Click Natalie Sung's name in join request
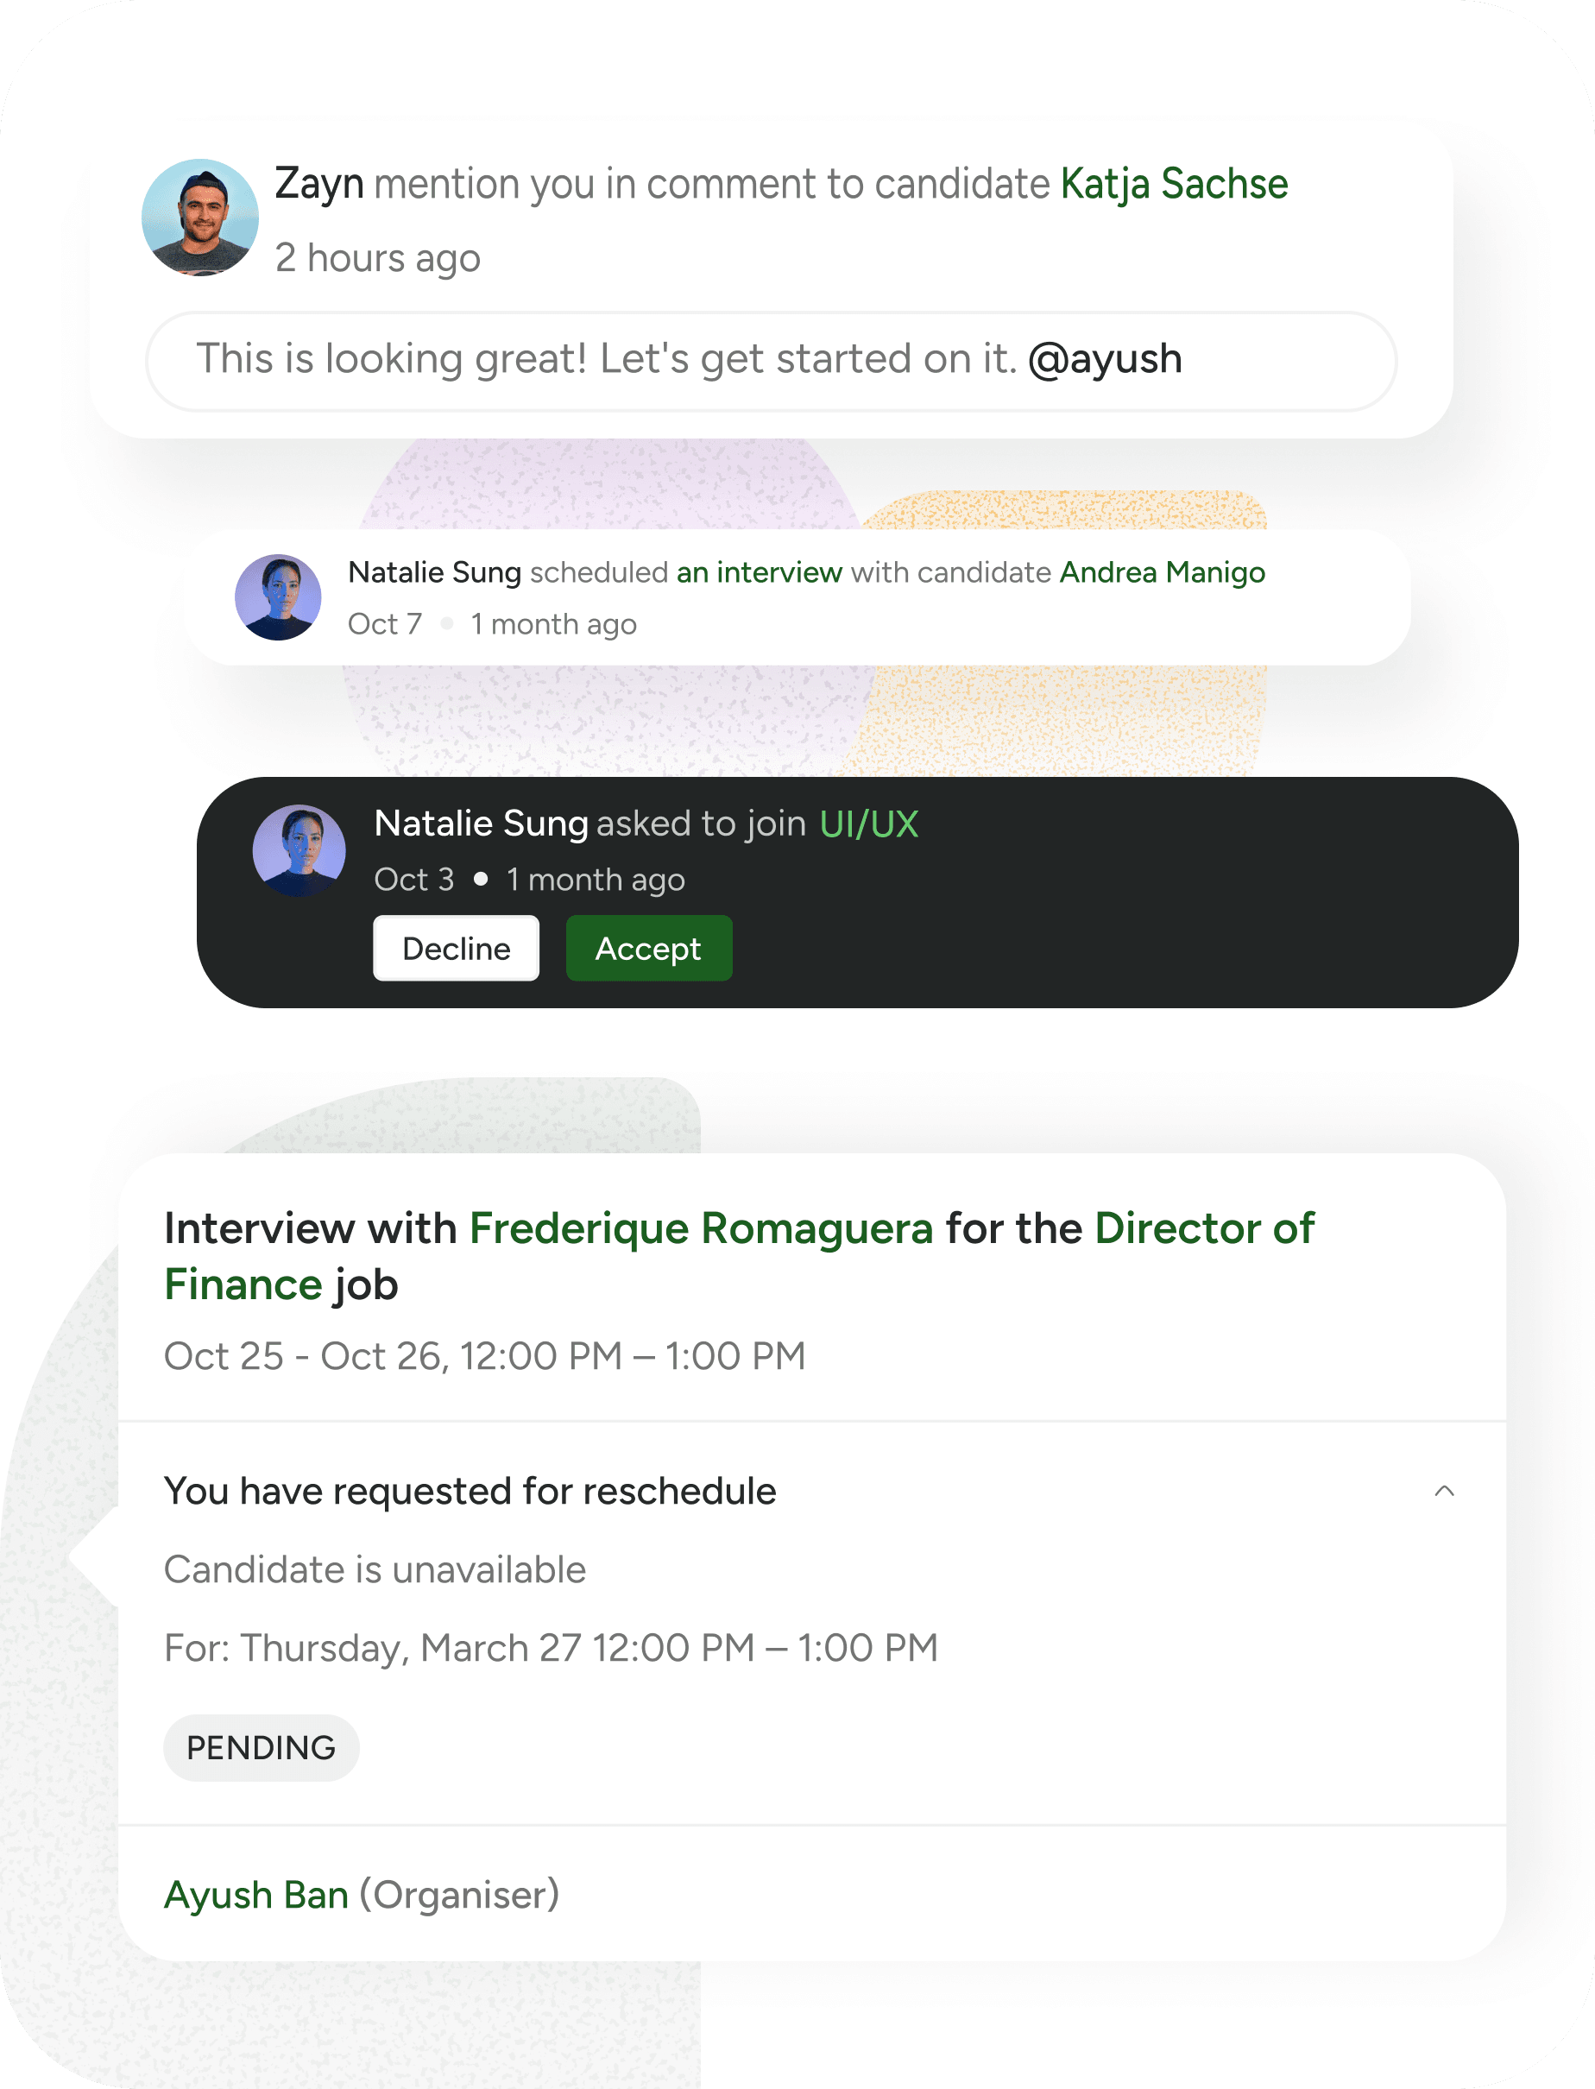Image resolution: width=1595 pixels, height=2089 pixels. click(481, 824)
